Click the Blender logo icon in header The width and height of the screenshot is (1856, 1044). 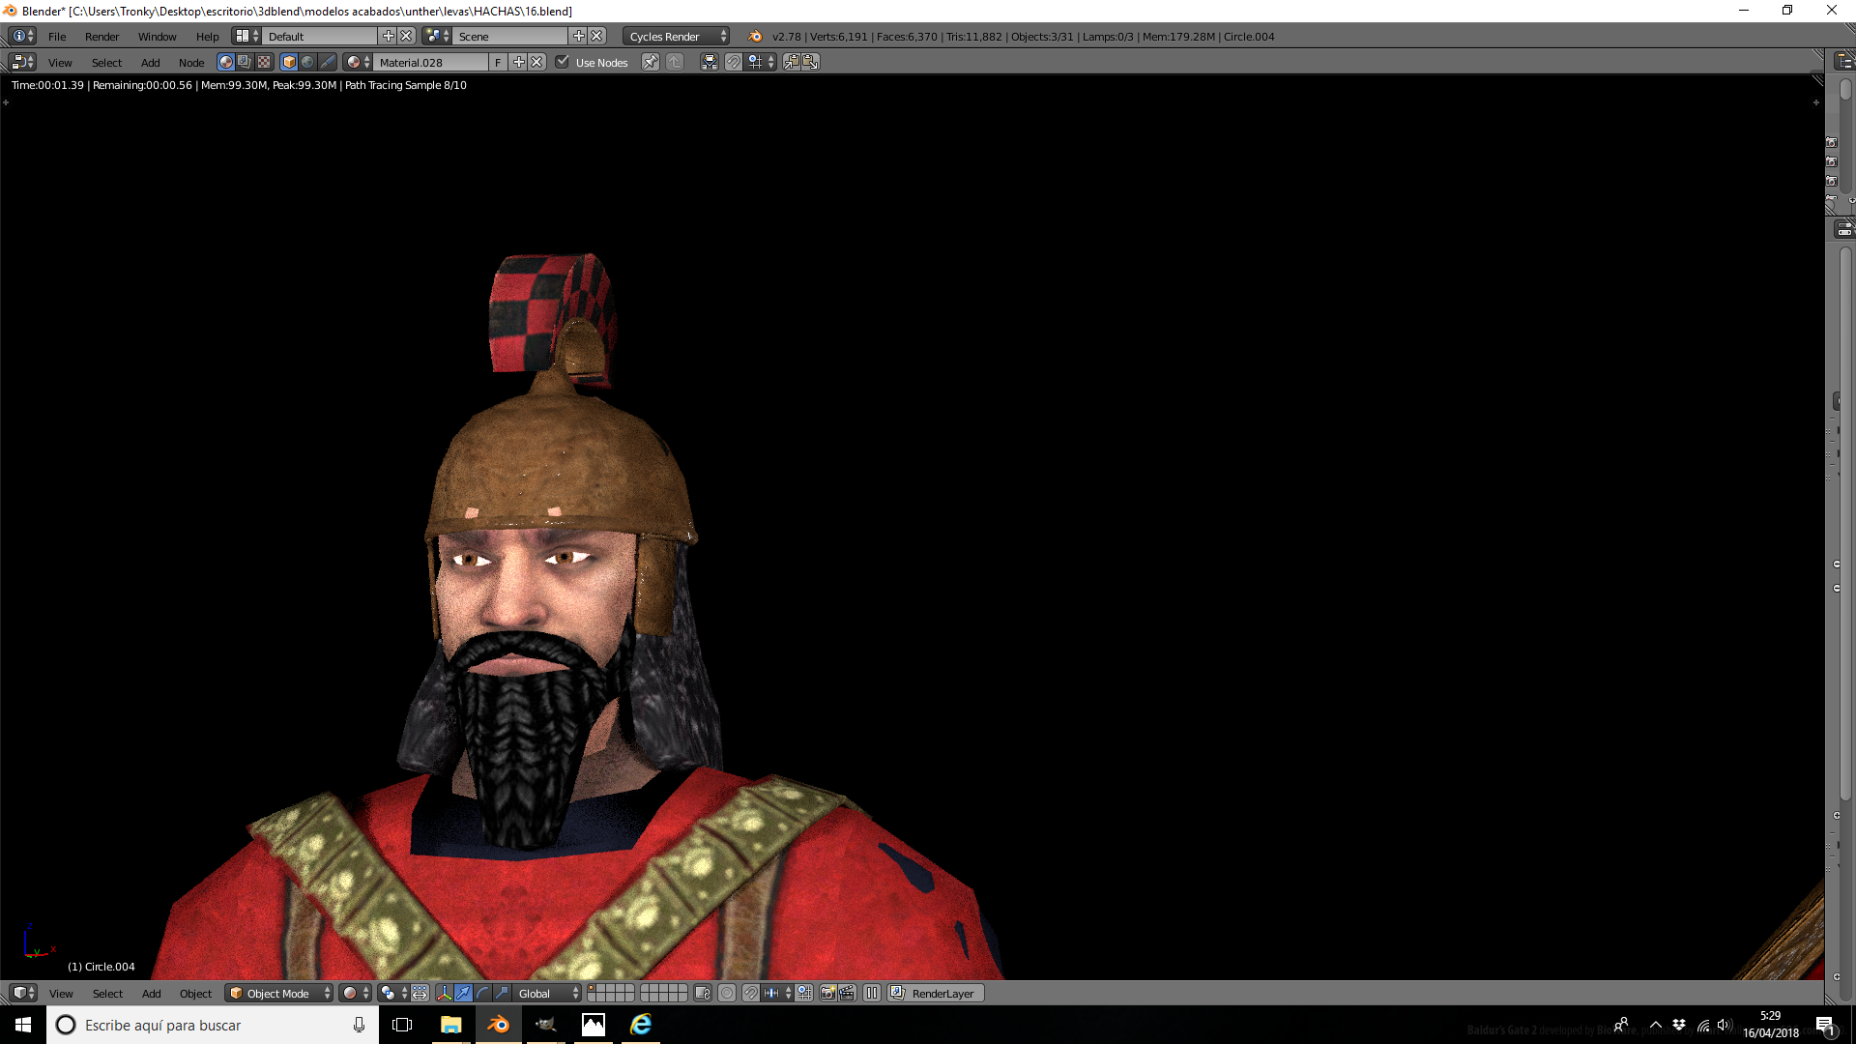pos(754,36)
